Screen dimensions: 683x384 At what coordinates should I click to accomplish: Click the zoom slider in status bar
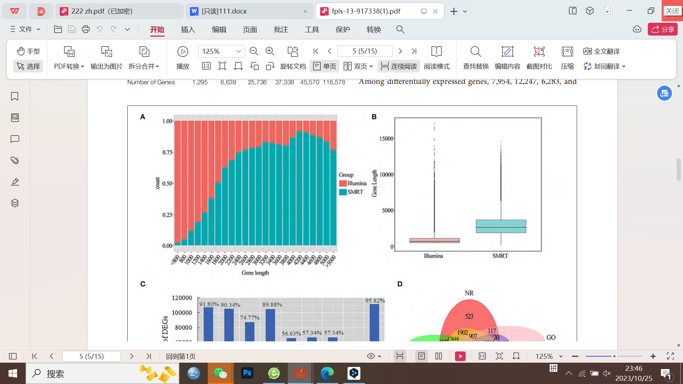click(x=614, y=356)
